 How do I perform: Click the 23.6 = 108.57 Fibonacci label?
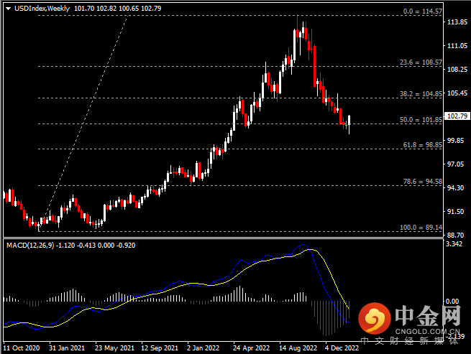pos(421,62)
